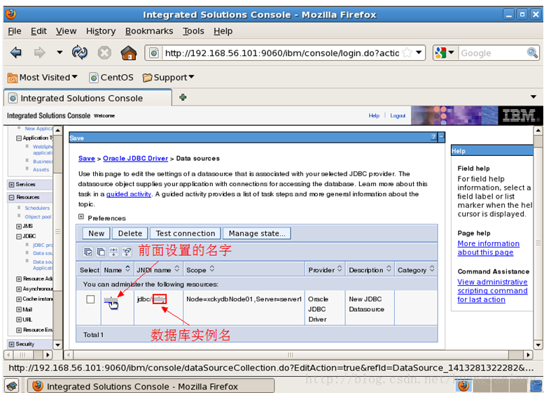Click the Reload page icon
Viewport: 544px width, 393px height.
click(x=79, y=52)
